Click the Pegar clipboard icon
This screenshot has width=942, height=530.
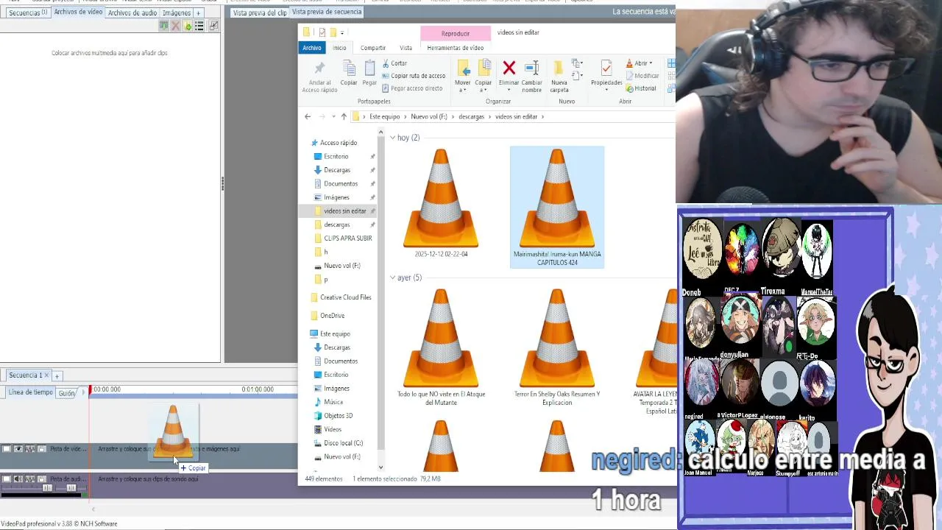369,68
